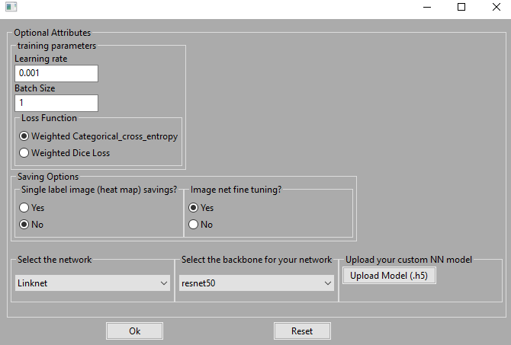Focus the Learning rate field
This screenshot has width=511, height=345.
tap(56, 73)
